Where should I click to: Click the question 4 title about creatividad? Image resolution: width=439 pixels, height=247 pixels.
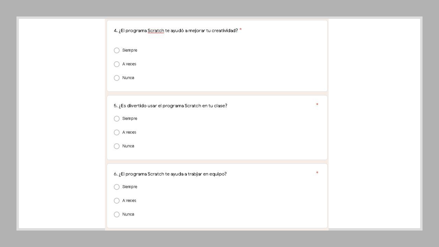(176, 31)
